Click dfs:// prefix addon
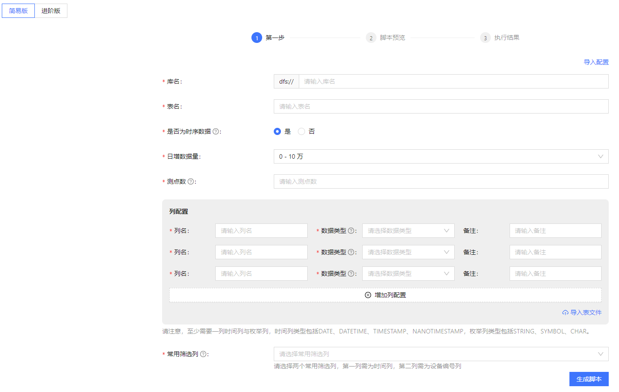The height and width of the screenshot is (392, 619). tap(286, 81)
